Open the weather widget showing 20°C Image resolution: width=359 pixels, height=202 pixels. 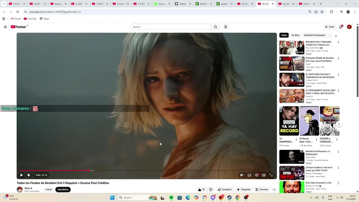11,198
